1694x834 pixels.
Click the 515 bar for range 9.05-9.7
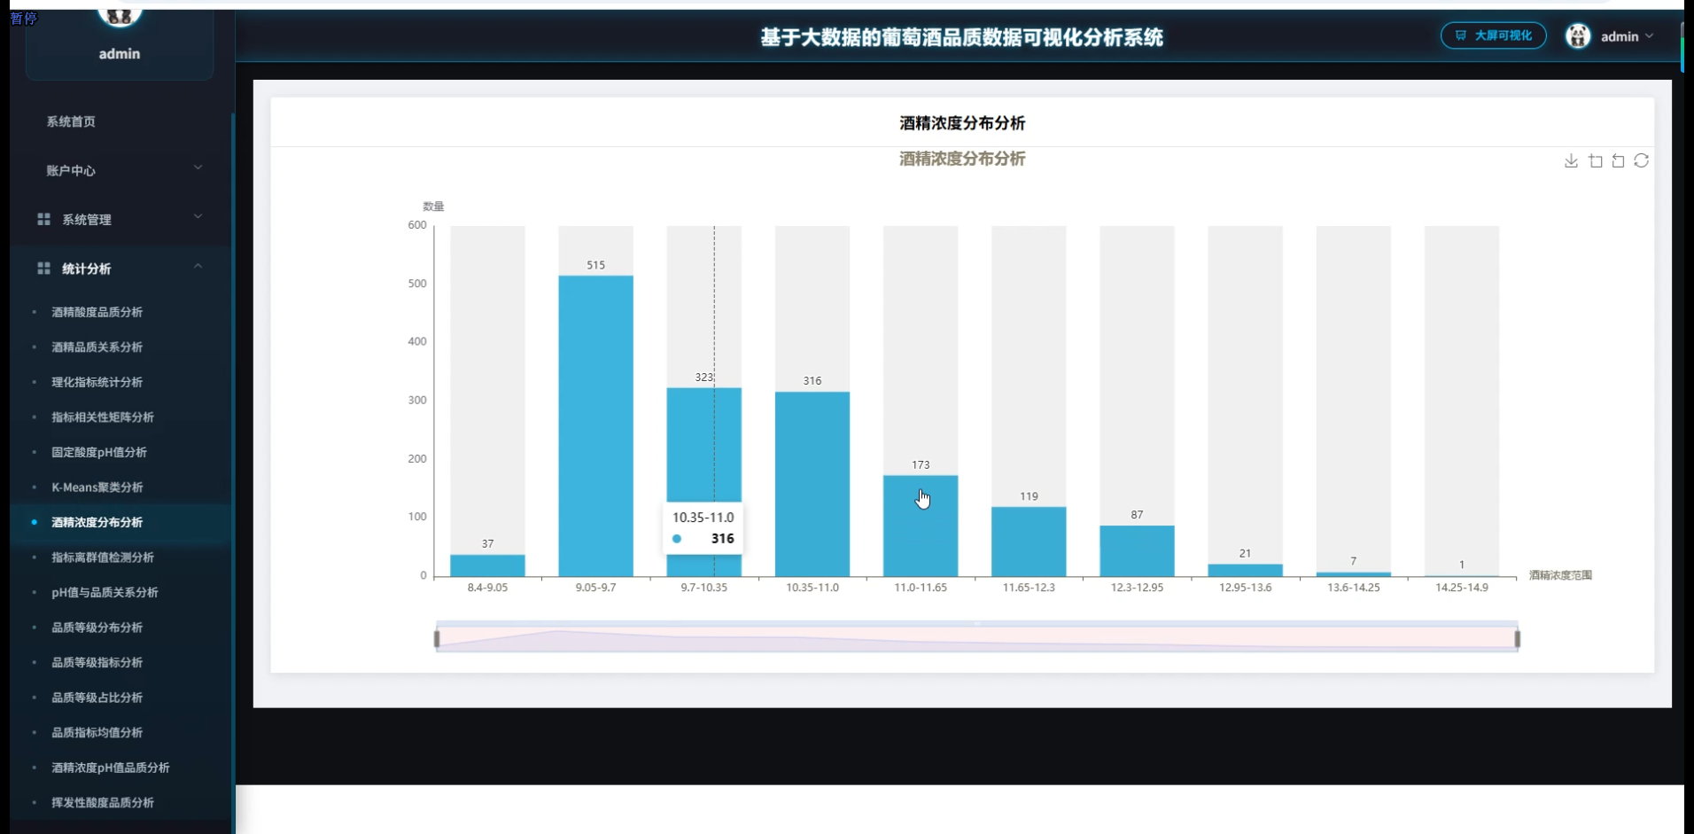(595, 425)
